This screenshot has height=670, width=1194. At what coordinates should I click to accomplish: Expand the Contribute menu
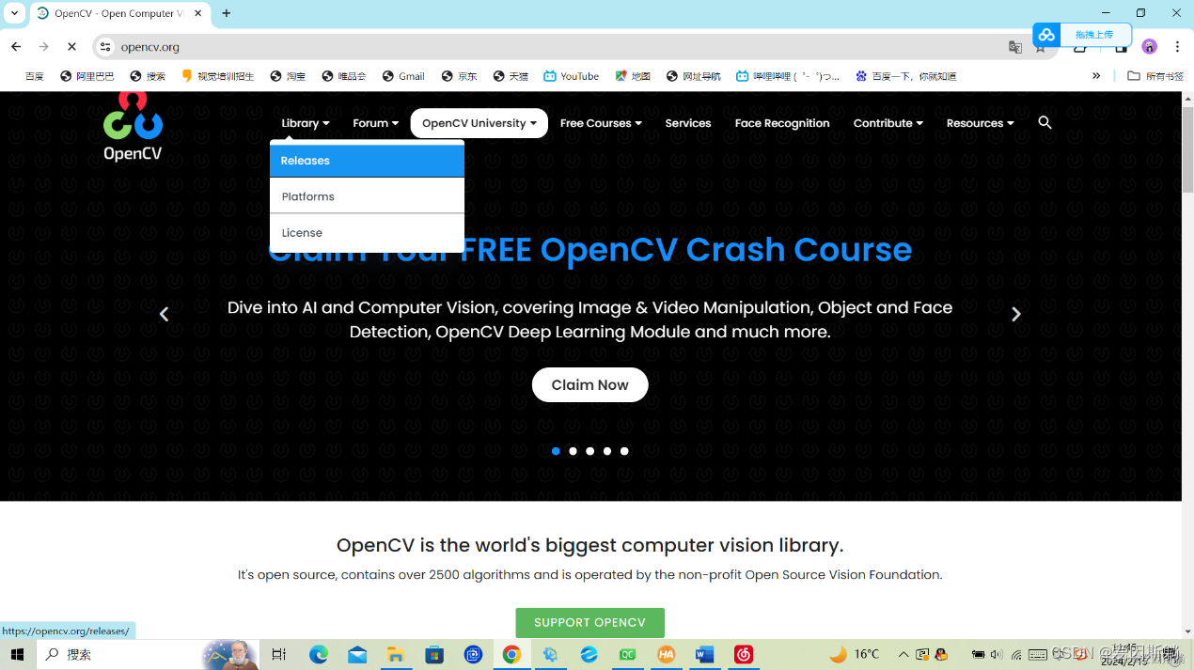coord(888,123)
